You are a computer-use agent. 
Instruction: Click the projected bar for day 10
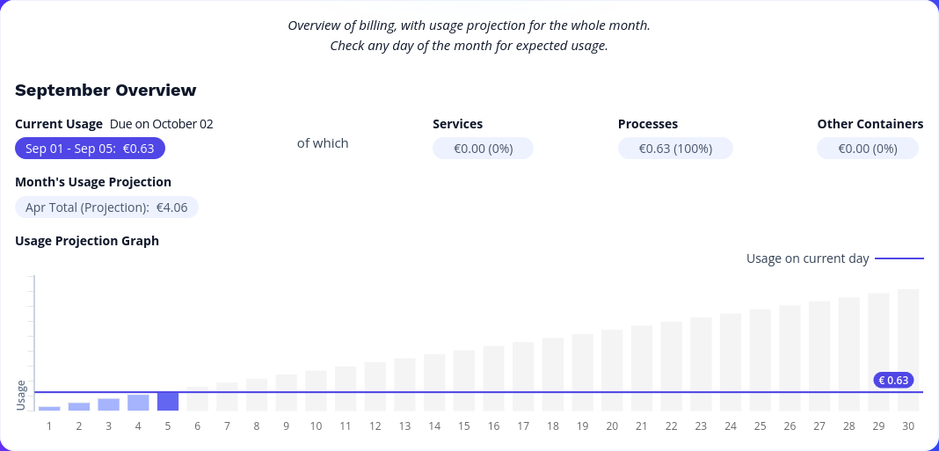[316, 390]
